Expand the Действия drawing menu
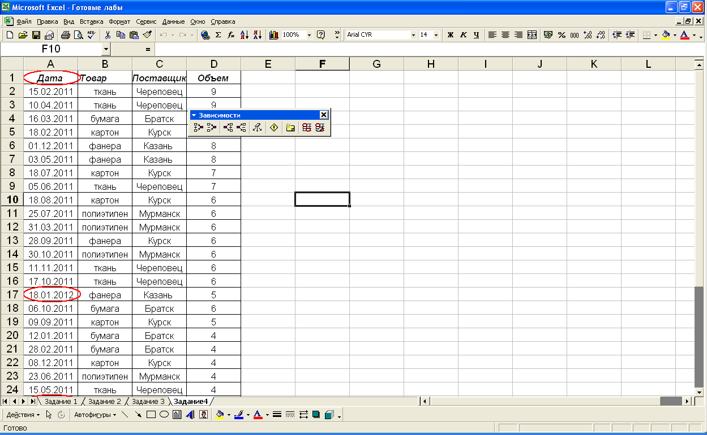707x435 pixels. coord(22,415)
